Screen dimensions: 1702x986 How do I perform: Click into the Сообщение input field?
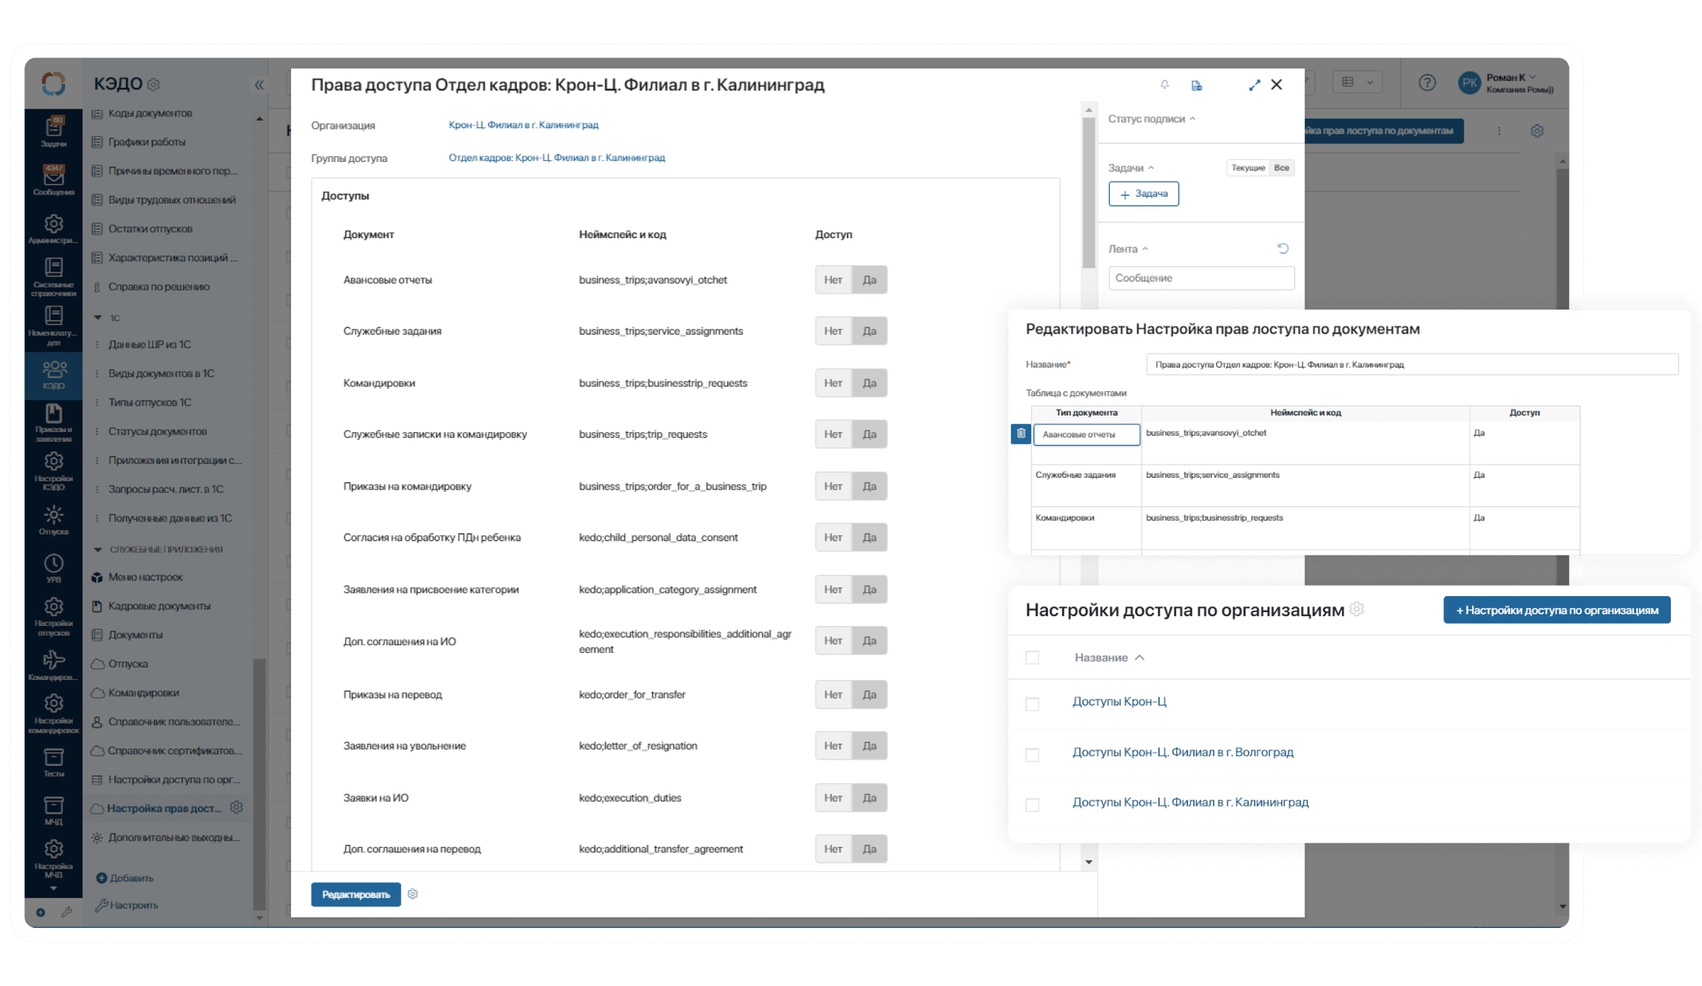point(1200,278)
